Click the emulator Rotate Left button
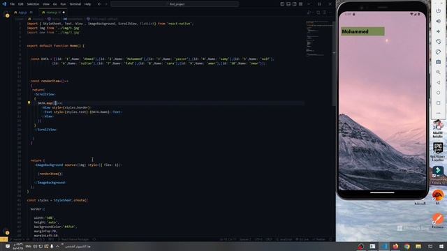 [x=438, y=42]
